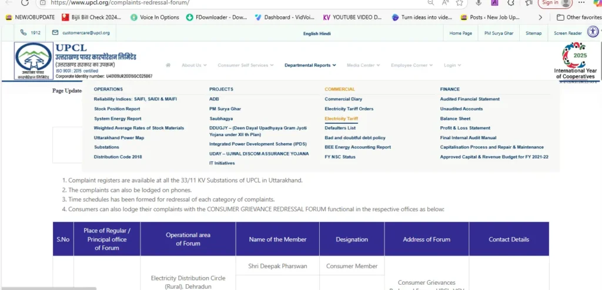Image resolution: width=602 pixels, height=290 pixels.
Task: Open Screen Reader link
Action: pos(568,33)
